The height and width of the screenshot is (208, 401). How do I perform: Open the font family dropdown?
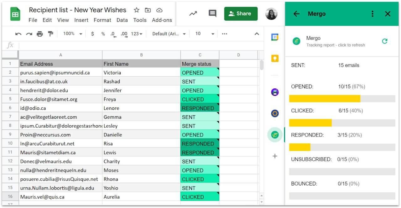pyautogui.click(x=169, y=34)
